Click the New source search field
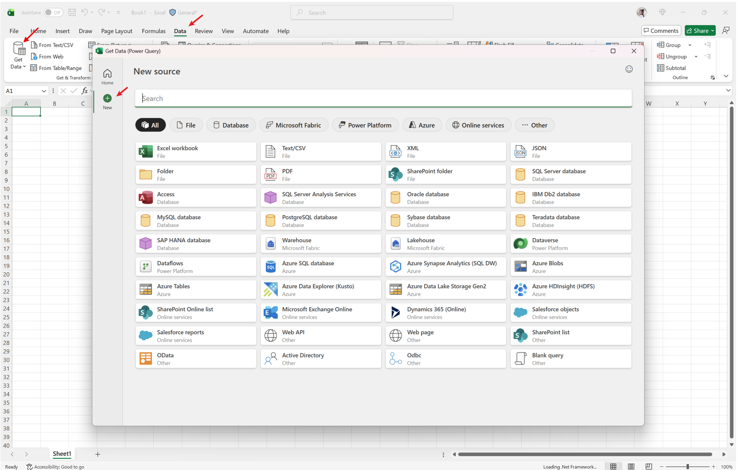 383,98
